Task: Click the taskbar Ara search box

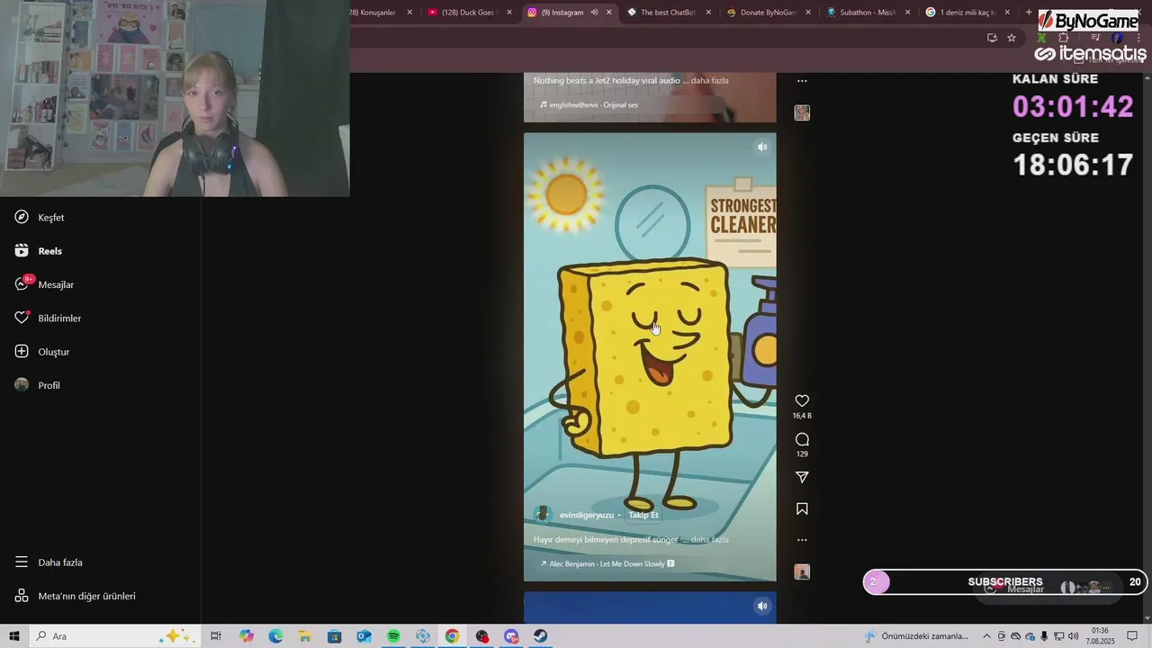Action: (x=114, y=636)
